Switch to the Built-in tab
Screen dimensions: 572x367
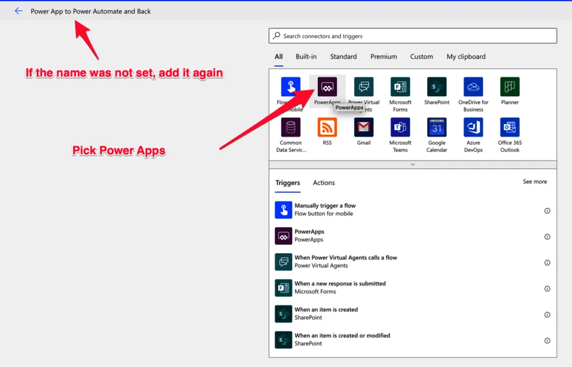point(306,57)
